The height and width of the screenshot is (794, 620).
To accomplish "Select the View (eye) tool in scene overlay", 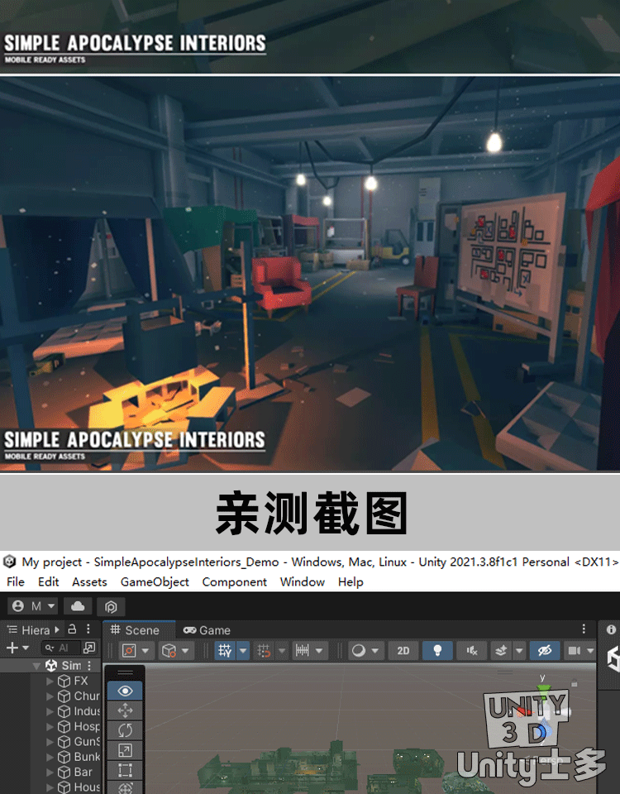I will pyautogui.click(x=125, y=691).
